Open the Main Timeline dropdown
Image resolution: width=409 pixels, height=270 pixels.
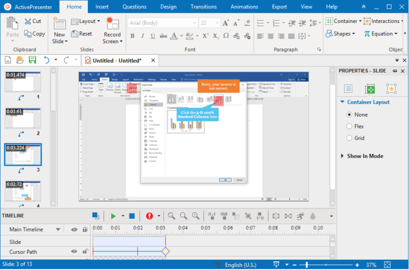point(58,230)
